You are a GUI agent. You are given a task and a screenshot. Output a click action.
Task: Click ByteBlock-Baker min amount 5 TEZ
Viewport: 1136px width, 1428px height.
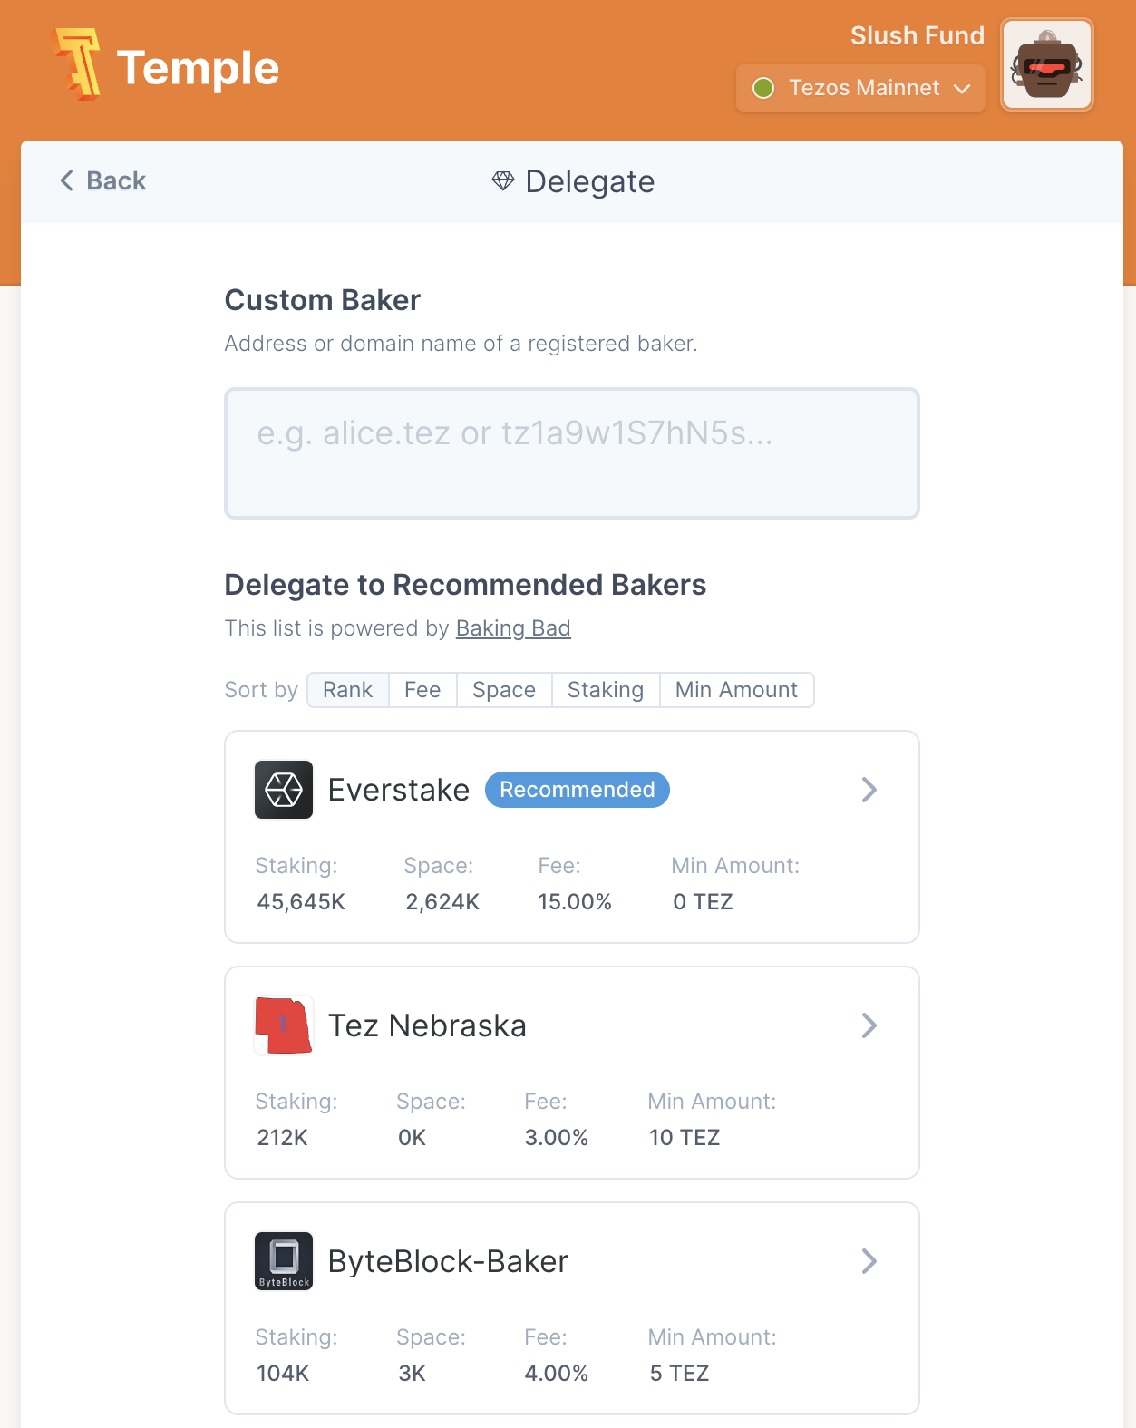(x=679, y=1374)
